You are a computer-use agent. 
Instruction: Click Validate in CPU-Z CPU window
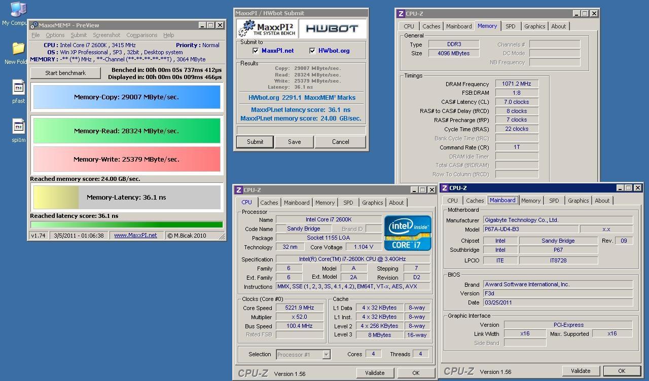[375, 373]
